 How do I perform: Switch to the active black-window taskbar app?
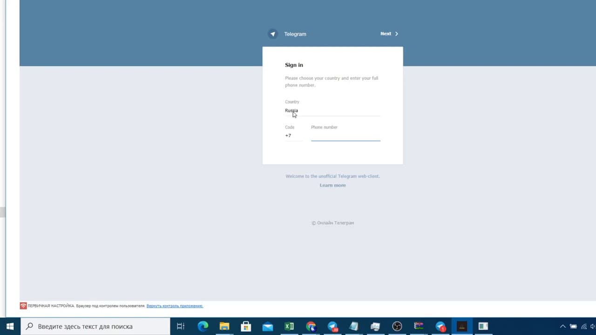tap(461, 326)
